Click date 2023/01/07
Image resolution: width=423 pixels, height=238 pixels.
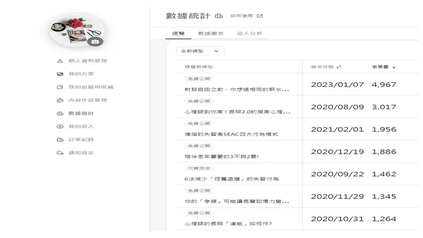point(337,85)
